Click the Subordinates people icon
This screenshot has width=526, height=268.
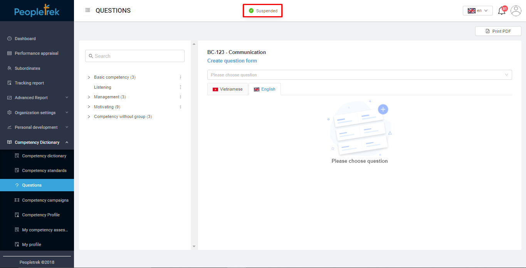pos(10,68)
